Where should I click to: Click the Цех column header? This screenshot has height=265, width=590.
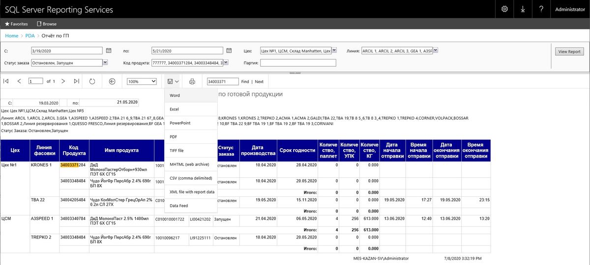coord(15,150)
